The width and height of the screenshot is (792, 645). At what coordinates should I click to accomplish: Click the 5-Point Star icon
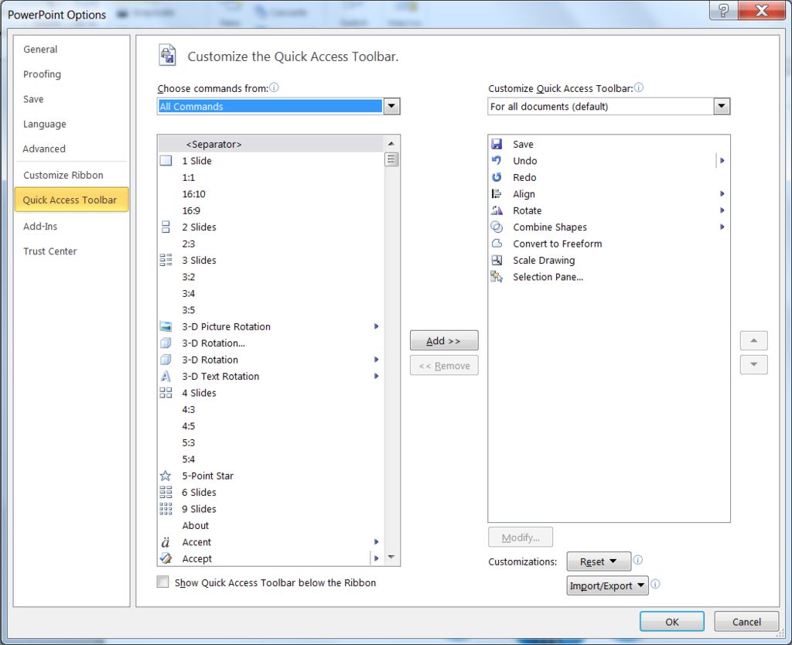(x=166, y=476)
